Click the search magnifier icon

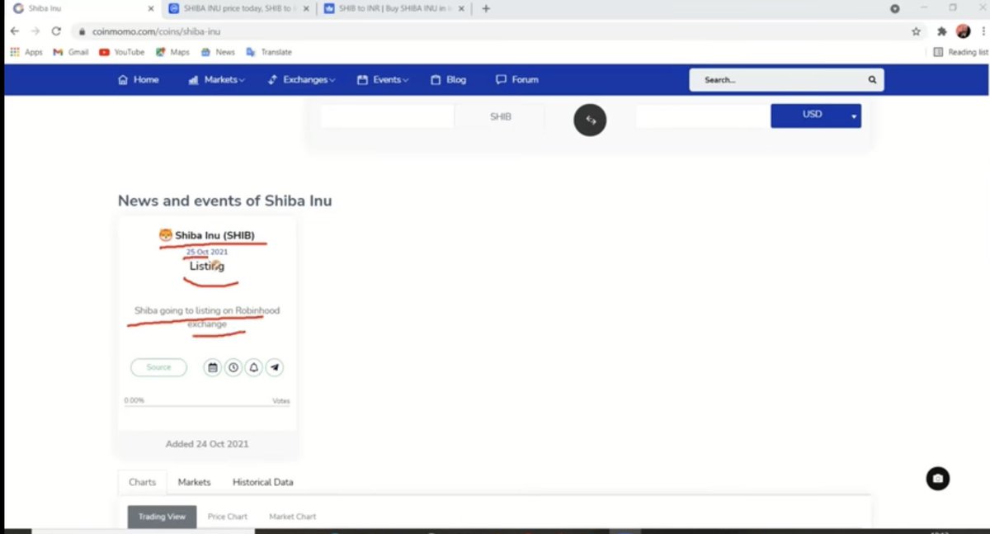point(872,80)
